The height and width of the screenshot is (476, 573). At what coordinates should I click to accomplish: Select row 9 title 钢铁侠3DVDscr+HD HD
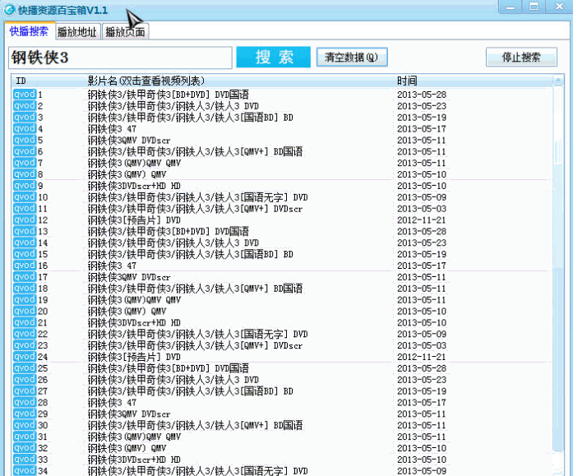pyautogui.click(x=134, y=186)
